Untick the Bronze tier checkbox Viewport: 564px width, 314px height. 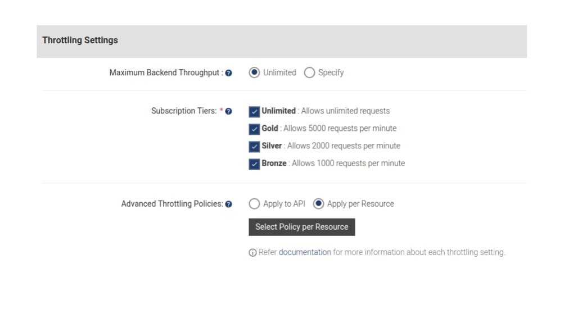pos(254,164)
